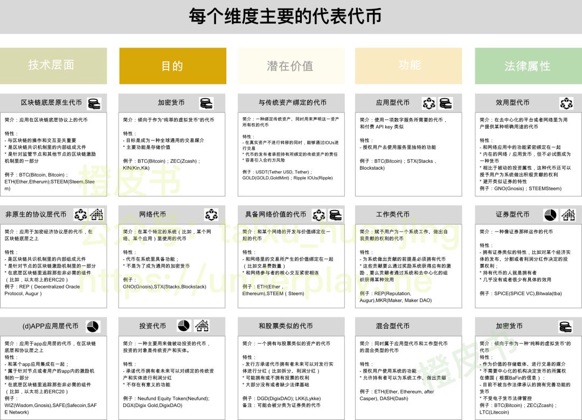Select the line GNO(Gnosis),STX(Stacks,Blockstack)
The height and width of the screenshot is (420, 582).
point(164,286)
